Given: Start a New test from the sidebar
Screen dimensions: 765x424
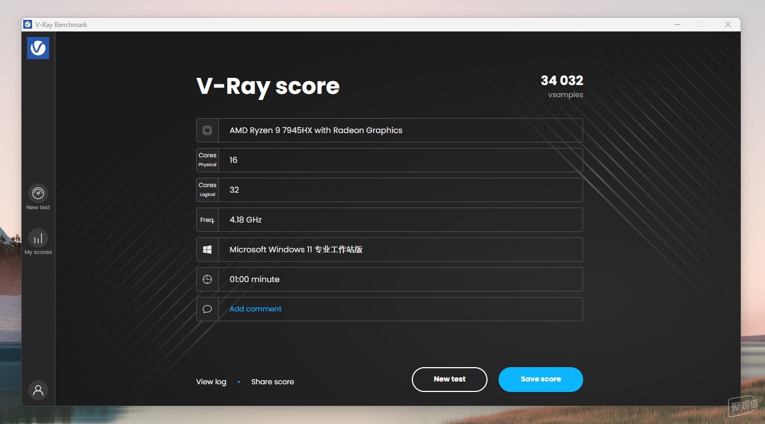Looking at the screenshot, I should (x=38, y=197).
